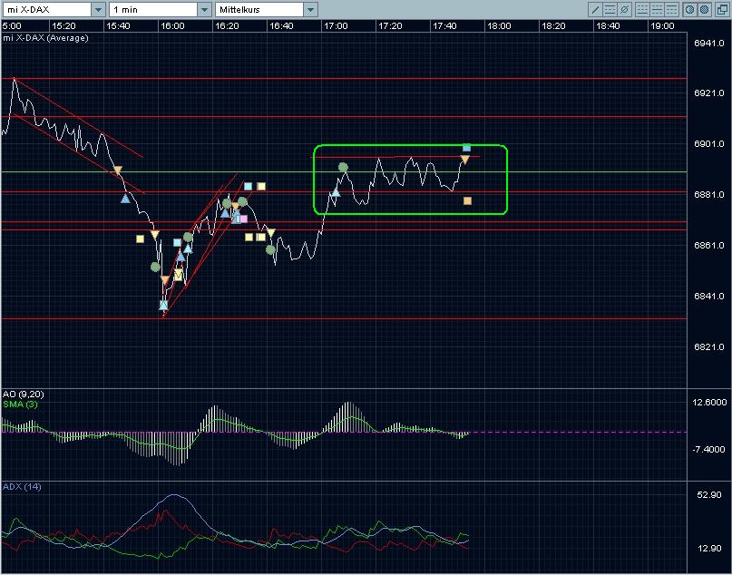Select the lowest red horizontal line
This screenshot has height=575, width=732.
click(344, 318)
